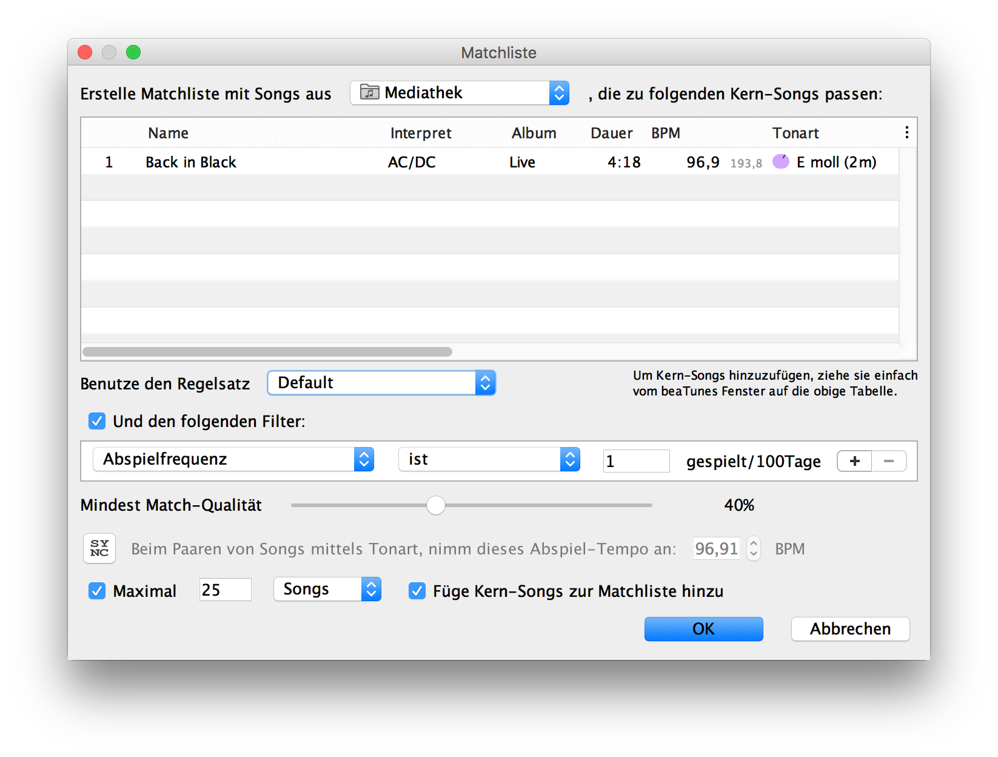Disable the filter checkbox 'Und den folgenden Filter'
This screenshot has height=757, width=998.
(x=97, y=421)
